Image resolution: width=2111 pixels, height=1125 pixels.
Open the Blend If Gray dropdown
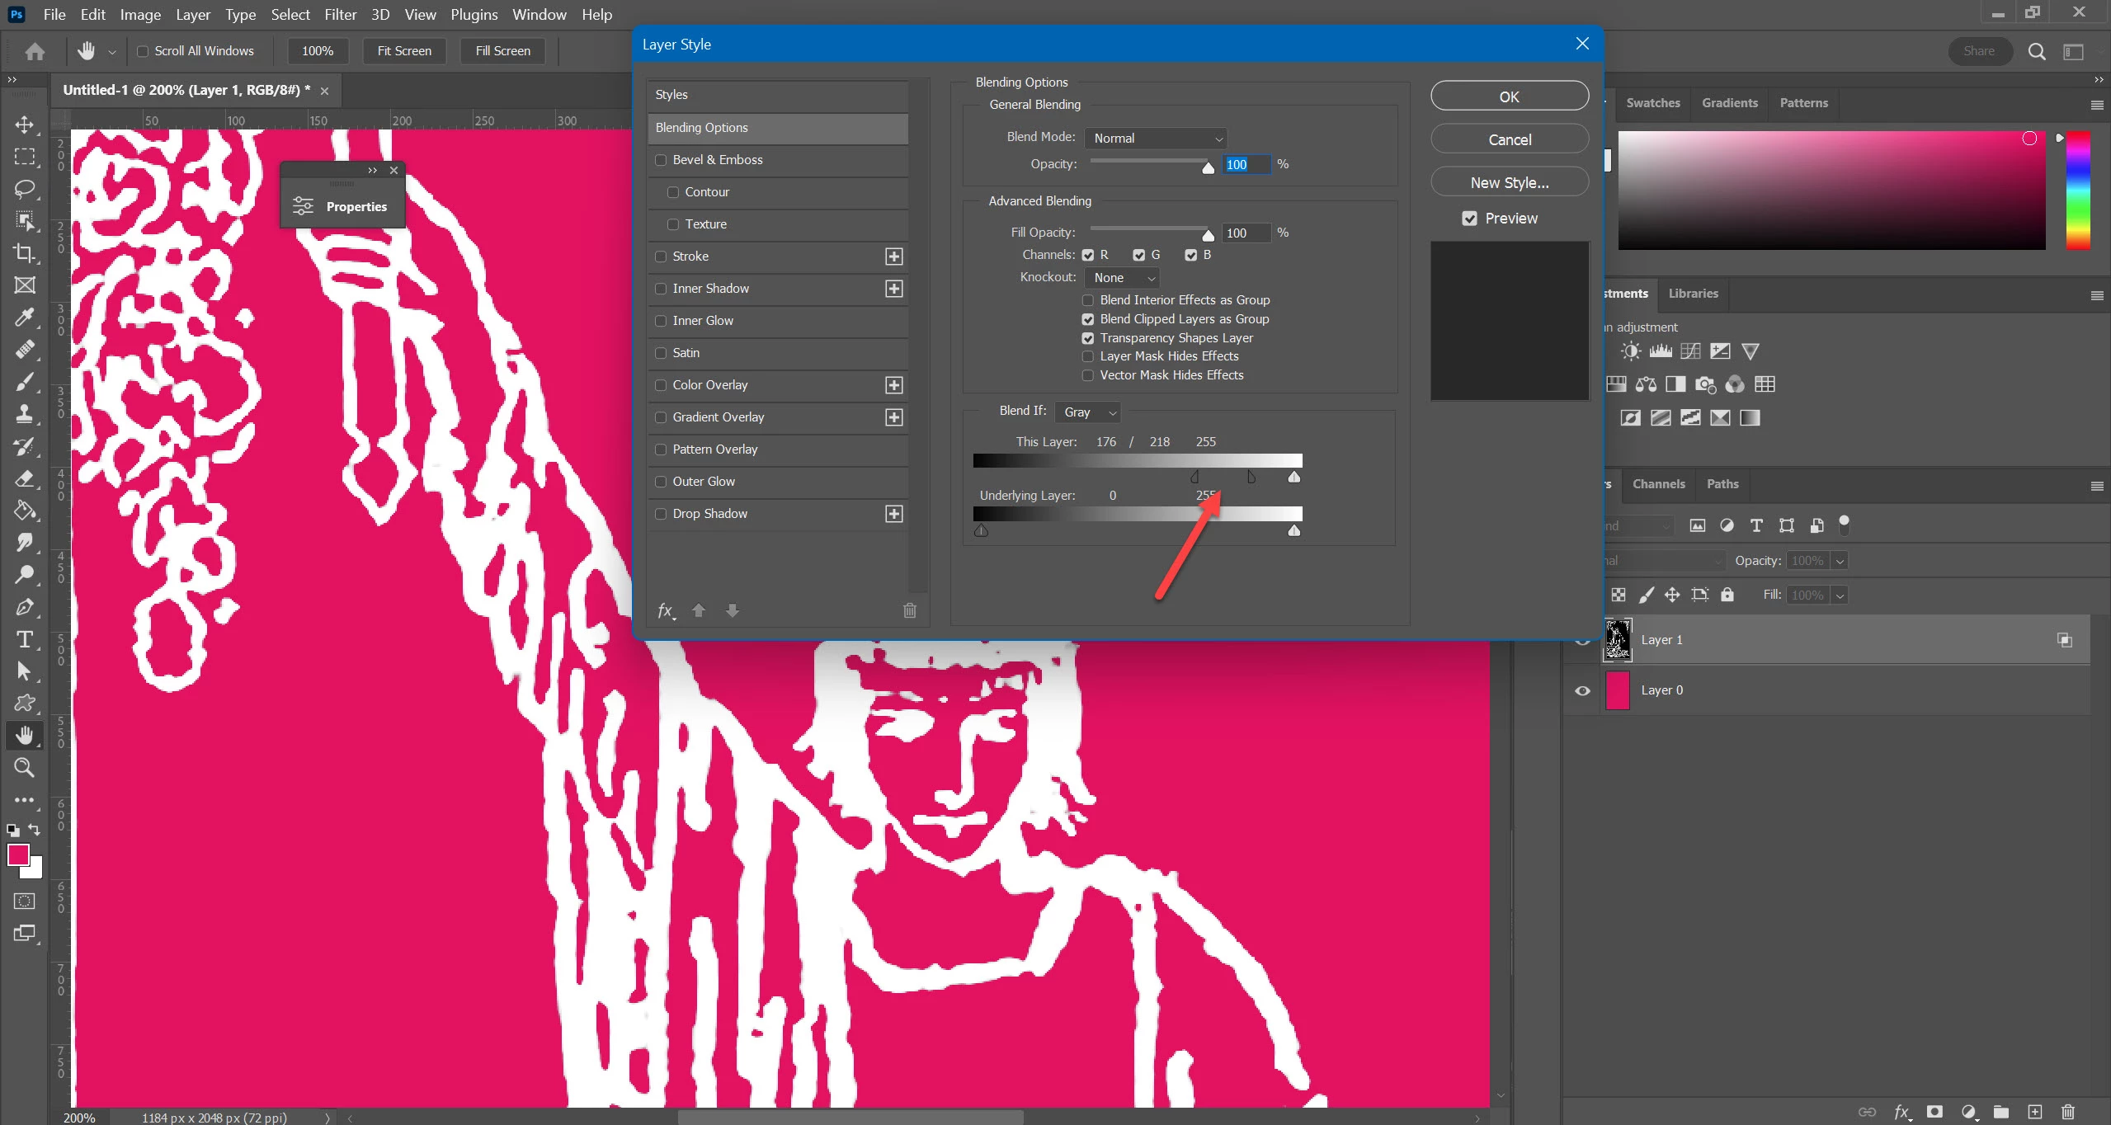[1088, 412]
